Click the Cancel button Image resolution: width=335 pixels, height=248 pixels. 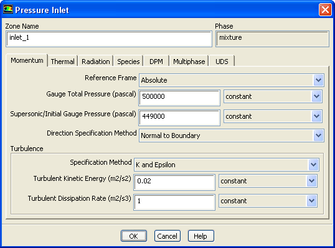167,236
